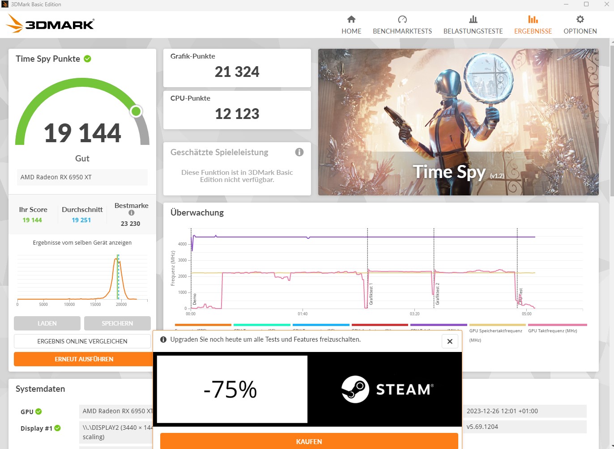Close the upgrade promotion popup
The height and width of the screenshot is (449, 614).
click(450, 341)
